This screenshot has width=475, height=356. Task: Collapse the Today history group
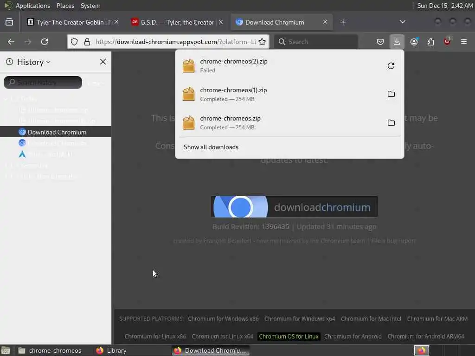point(6,99)
